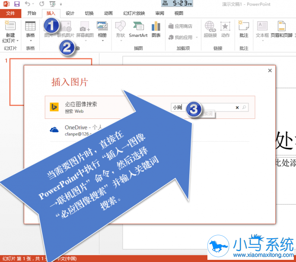Expand the quick access toolbar customize arrow
The height and width of the screenshot is (262, 296).
(61, 4)
